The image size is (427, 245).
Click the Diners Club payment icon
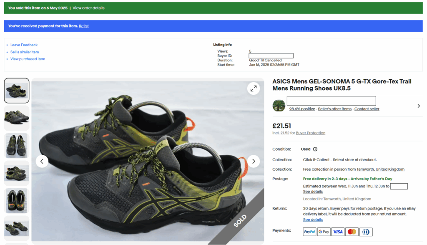[x=366, y=232]
